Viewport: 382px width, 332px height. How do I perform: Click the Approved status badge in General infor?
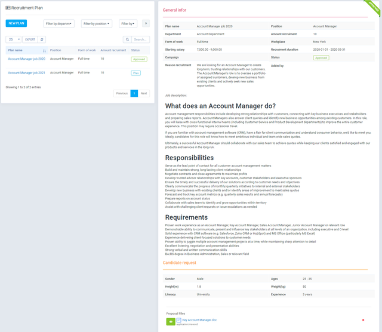(x=321, y=58)
